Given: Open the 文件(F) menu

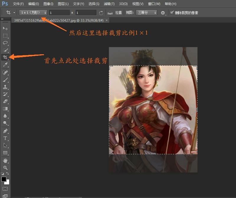Looking at the screenshot, I should (18, 4).
